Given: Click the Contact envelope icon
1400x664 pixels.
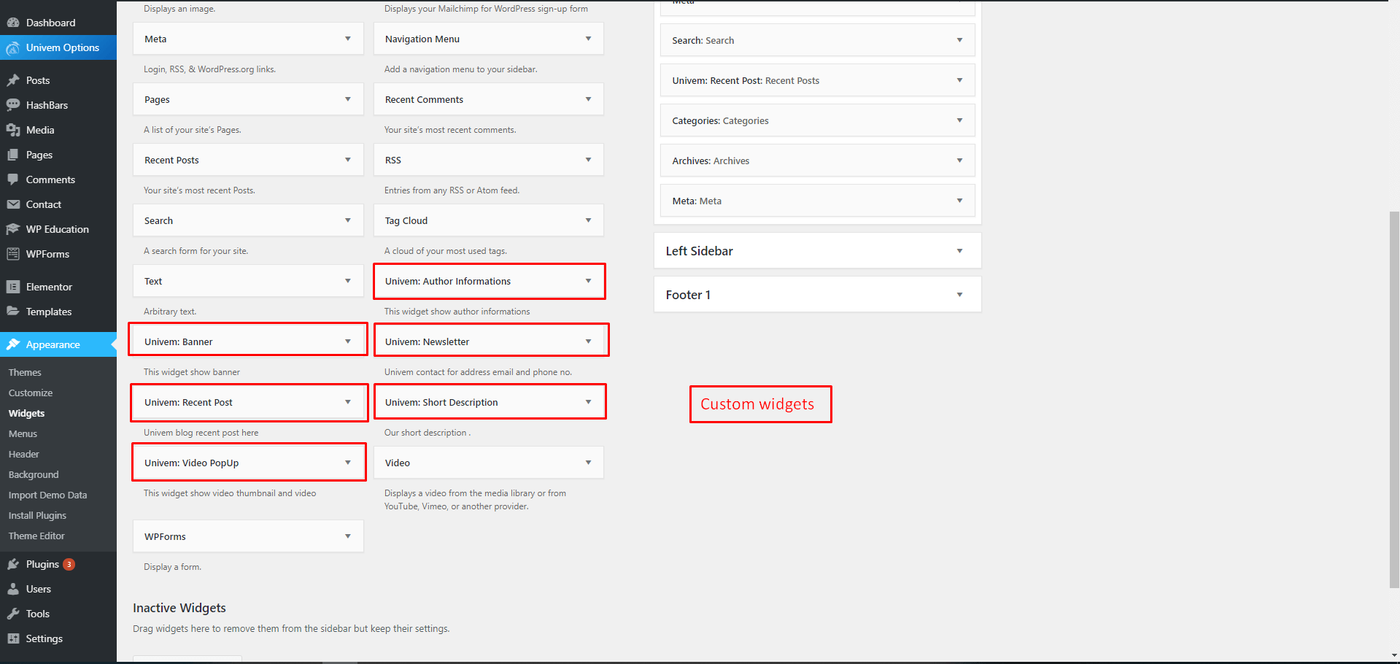Looking at the screenshot, I should [13, 204].
